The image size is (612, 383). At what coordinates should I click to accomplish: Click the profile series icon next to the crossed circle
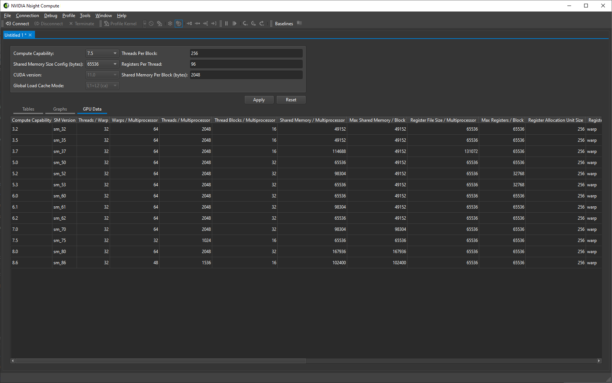click(160, 23)
